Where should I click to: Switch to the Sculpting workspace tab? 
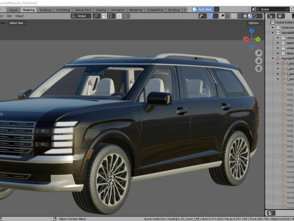click(x=45, y=10)
